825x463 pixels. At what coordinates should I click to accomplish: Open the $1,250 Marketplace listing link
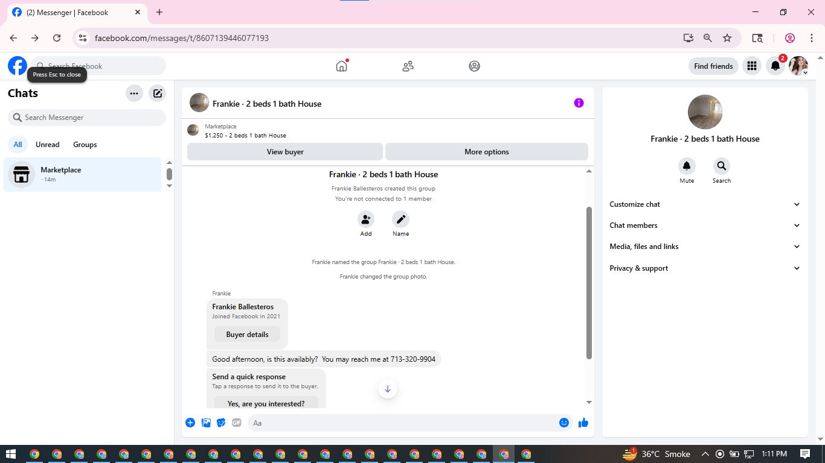[245, 135]
